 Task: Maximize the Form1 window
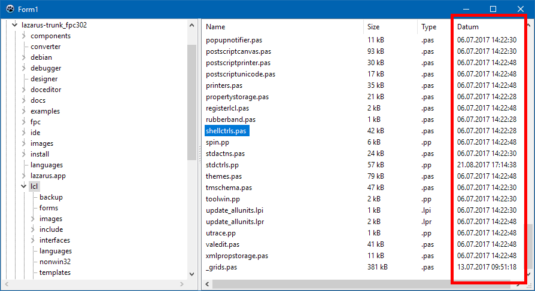click(493, 9)
